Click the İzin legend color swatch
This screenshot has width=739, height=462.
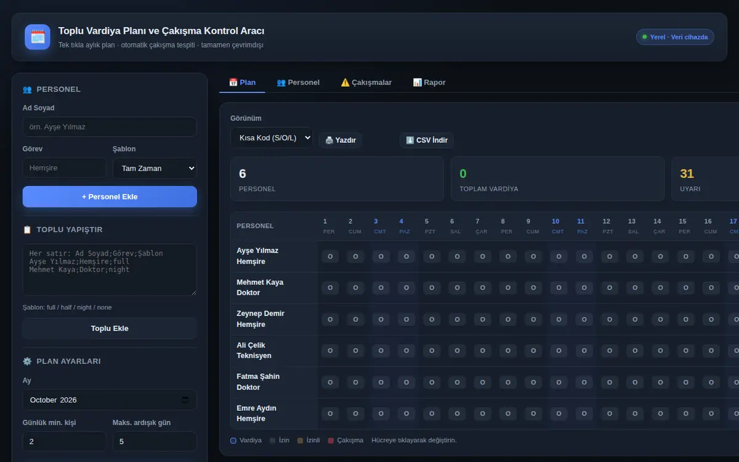(273, 440)
